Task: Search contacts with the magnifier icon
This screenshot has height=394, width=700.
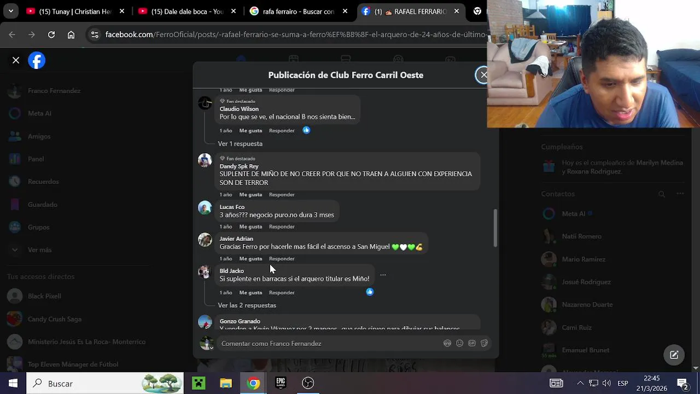Action: click(662, 194)
